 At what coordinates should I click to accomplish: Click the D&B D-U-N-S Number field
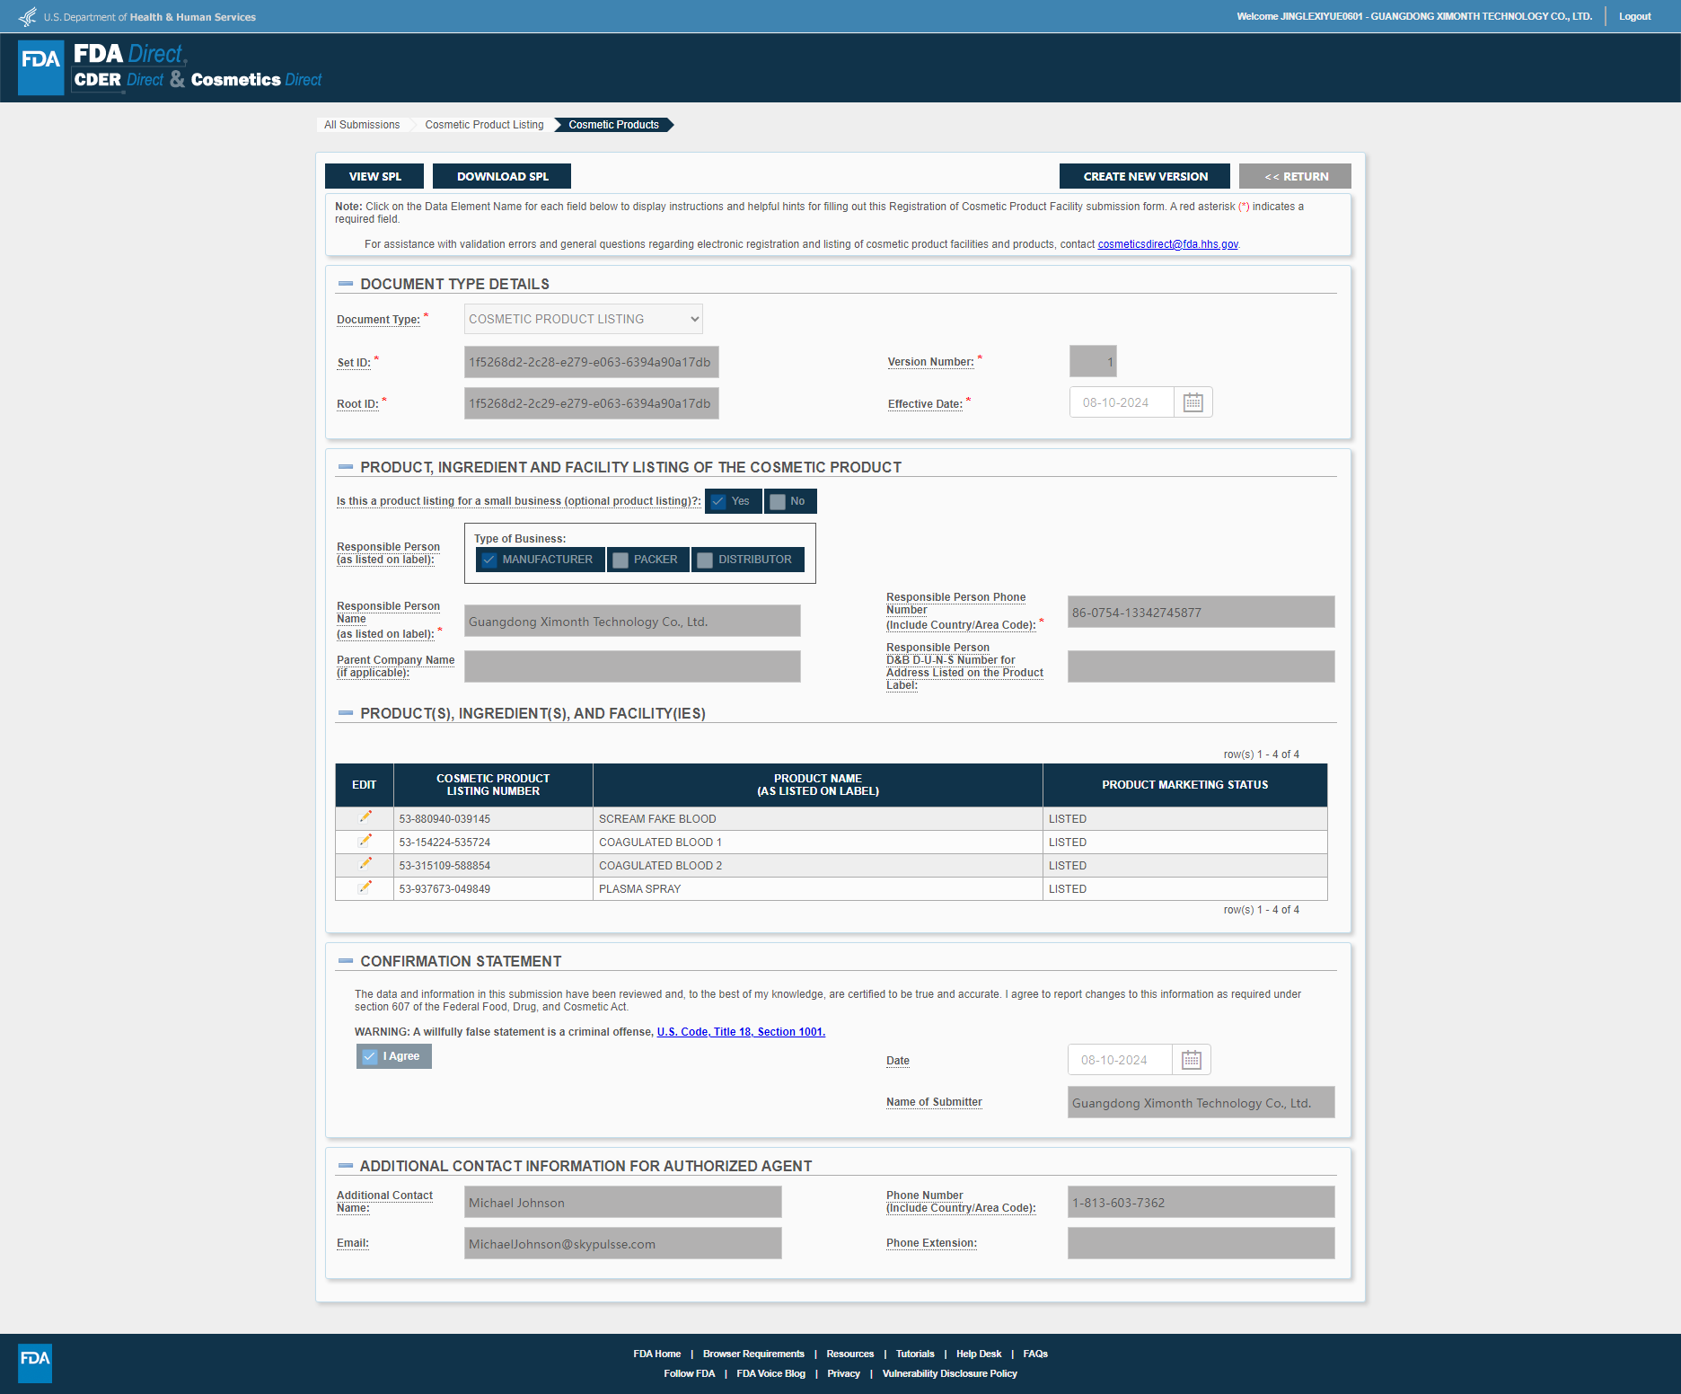(1201, 666)
